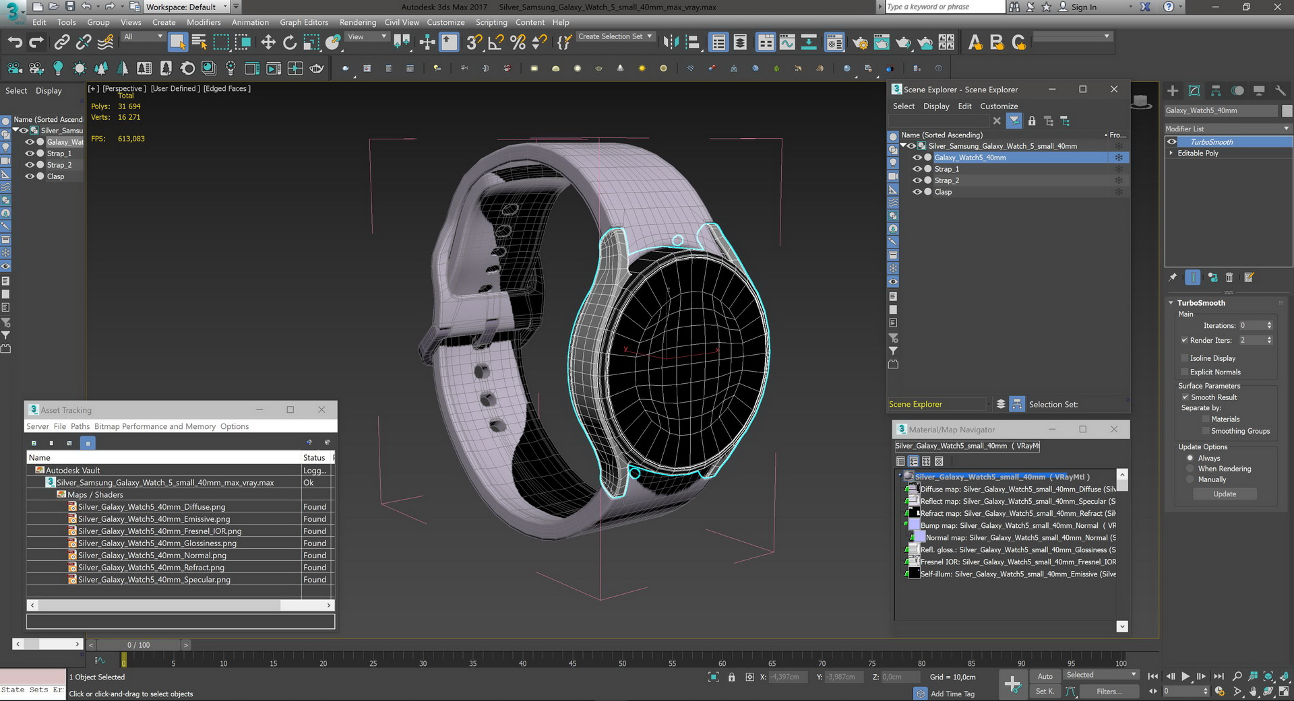Click the Filters... button
1294x701 pixels.
tap(1109, 692)
